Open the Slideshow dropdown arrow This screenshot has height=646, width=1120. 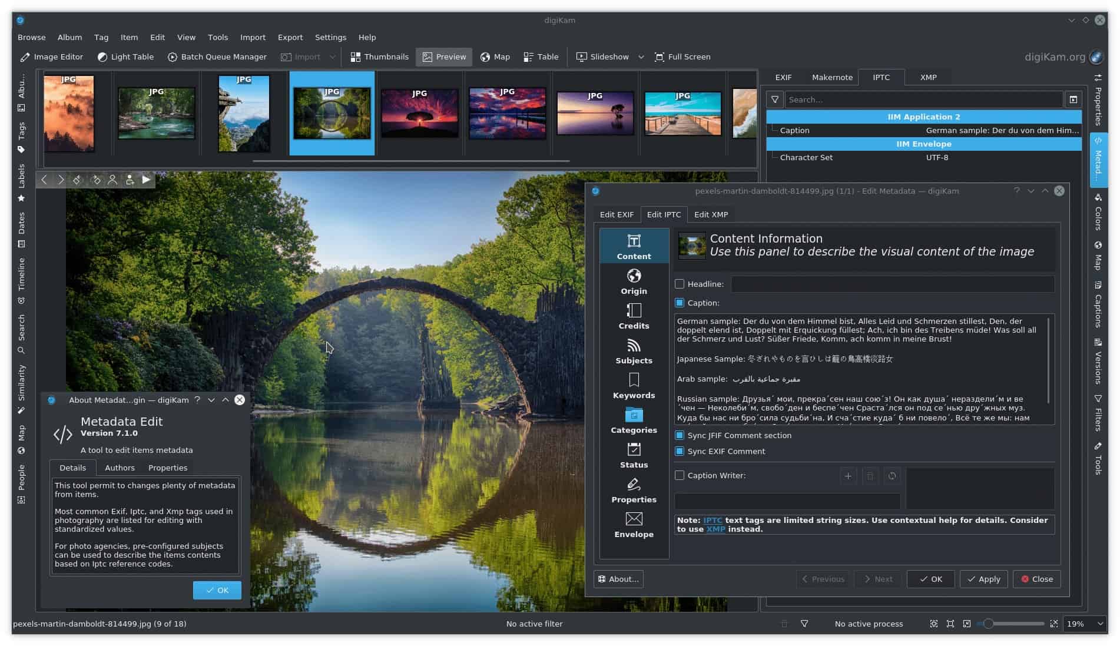pos(641,57)
